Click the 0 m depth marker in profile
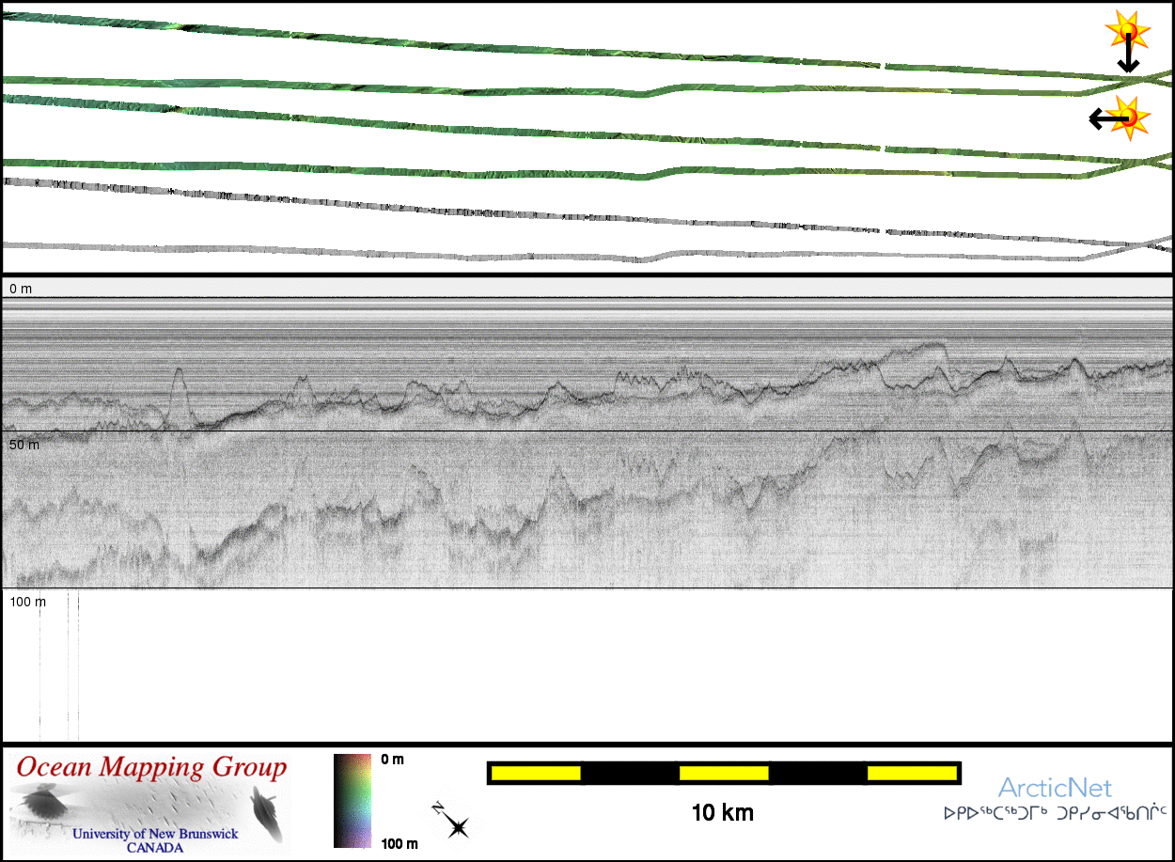The image size is (1175, 862). pyautogui.click(x=21, y=289)
